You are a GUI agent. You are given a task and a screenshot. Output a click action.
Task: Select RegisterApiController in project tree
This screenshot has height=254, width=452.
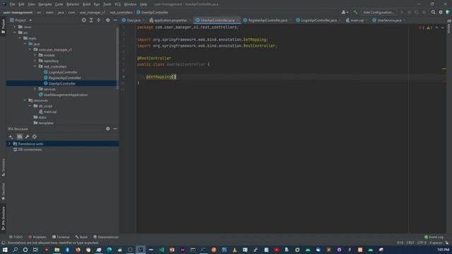(64, 78)
